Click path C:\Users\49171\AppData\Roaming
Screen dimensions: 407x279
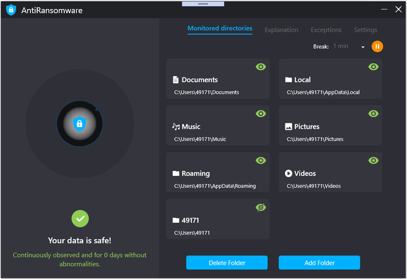point(215,186)
